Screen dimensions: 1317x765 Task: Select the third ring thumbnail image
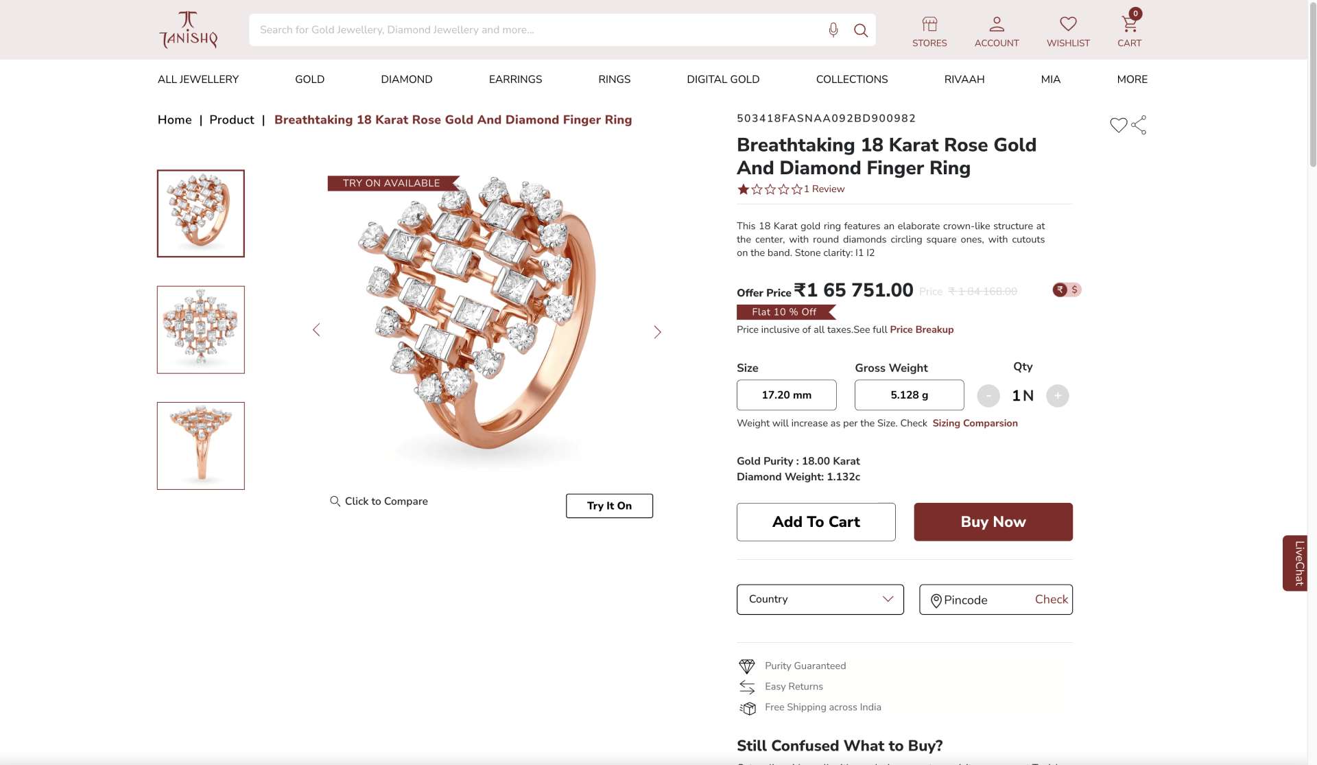tap(200, 446)
